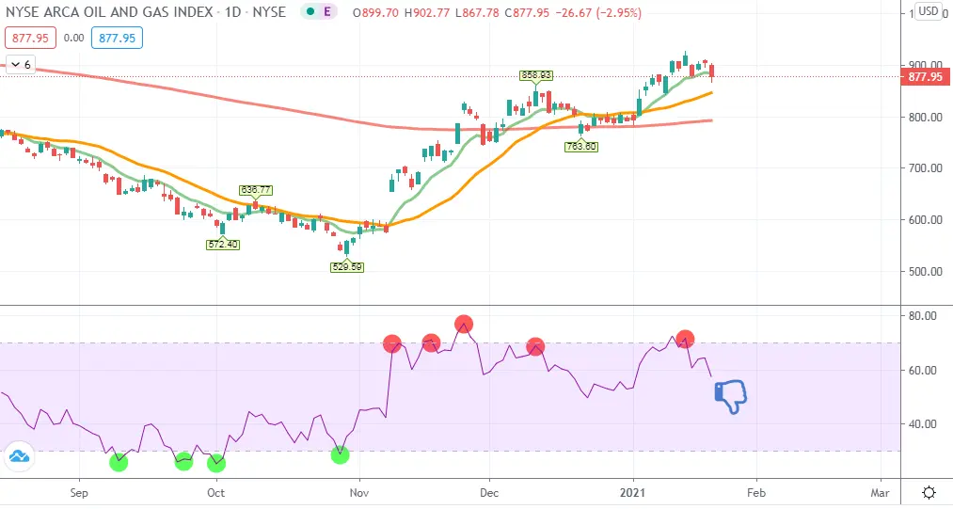
Task: Click the highest red overbought RSI marker
Action: coord(464,325)
